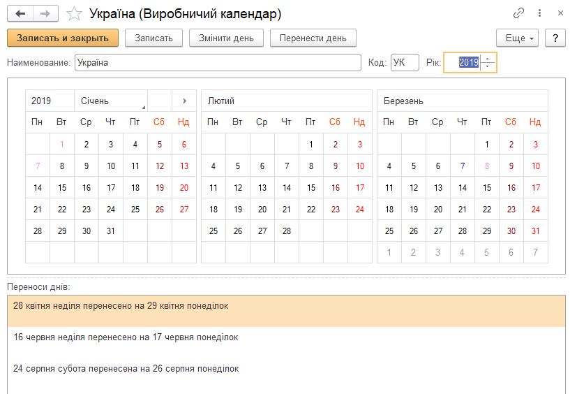Open the Січень month dropdown
This screenshot has height=394, width=577.
[x=111, y=101]
